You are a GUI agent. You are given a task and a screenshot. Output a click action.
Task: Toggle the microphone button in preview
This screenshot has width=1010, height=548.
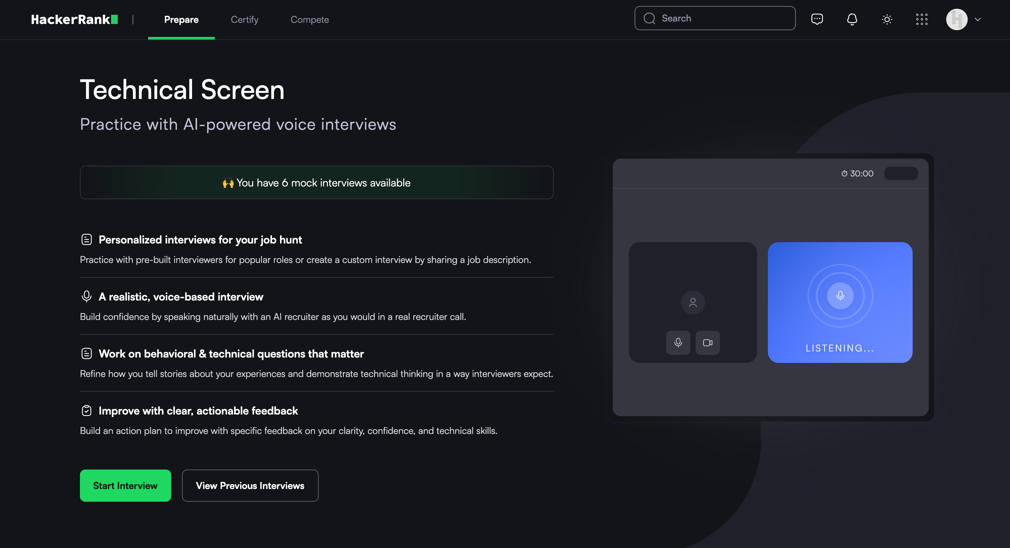click(678, 343)
